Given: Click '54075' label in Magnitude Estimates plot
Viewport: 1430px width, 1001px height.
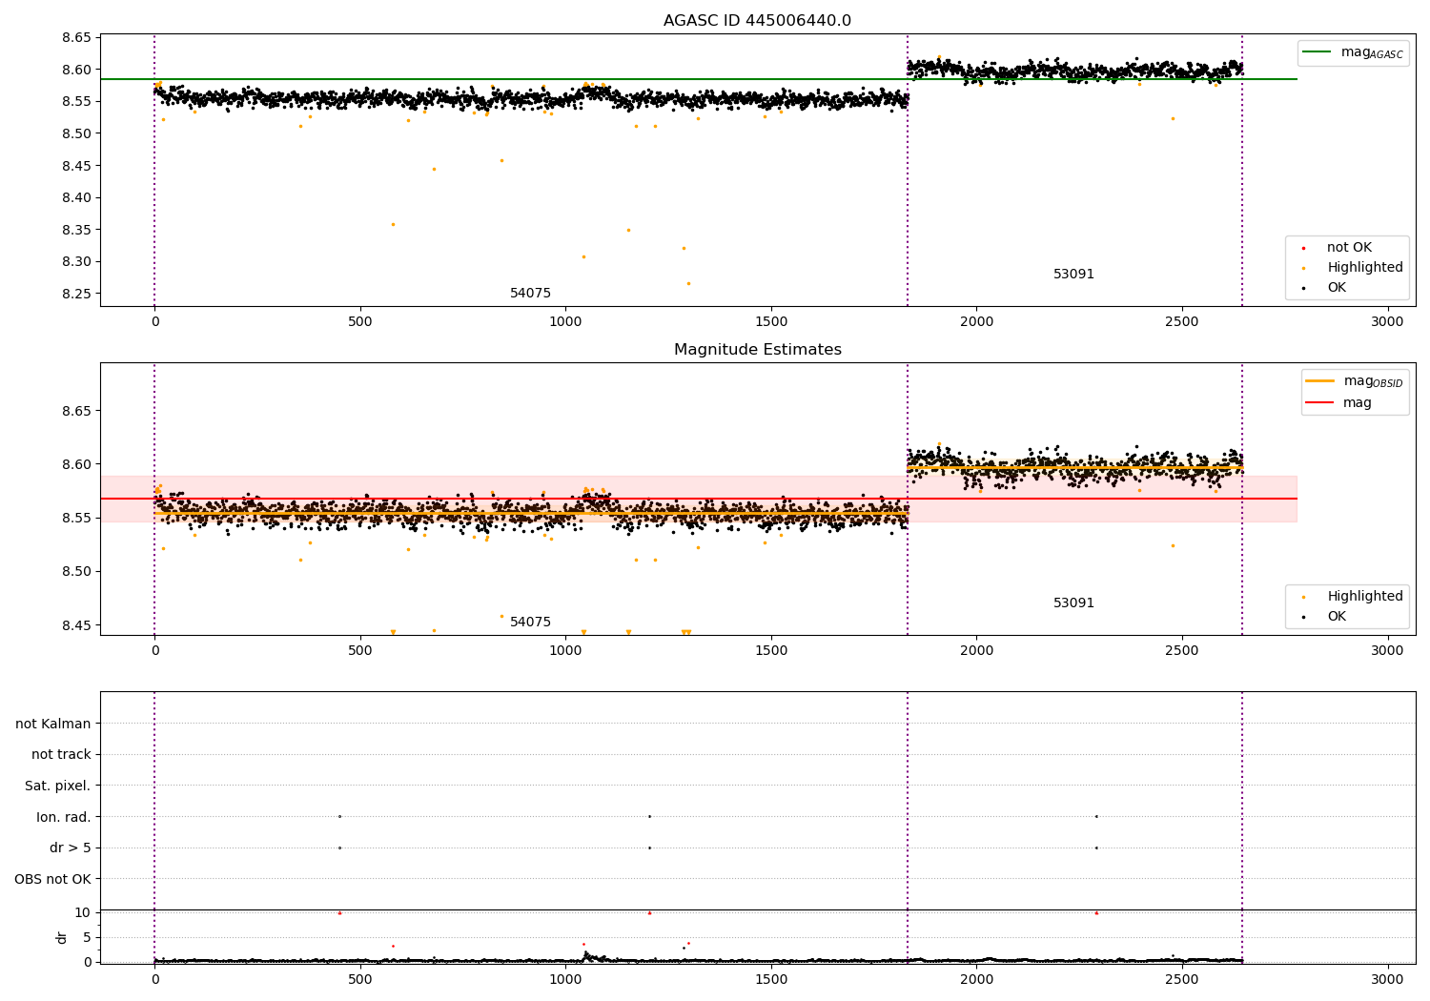Looking at the screenshot, I should [530, 623].
